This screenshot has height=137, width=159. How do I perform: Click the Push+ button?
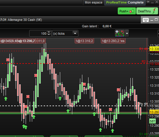[x=127, y=11]
